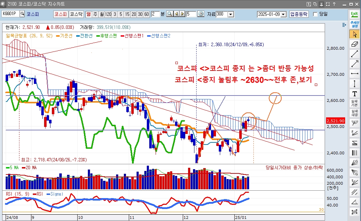Select the angle measurement tool
This screenshot has width=361, height=221.
click(x=354, y=202)
